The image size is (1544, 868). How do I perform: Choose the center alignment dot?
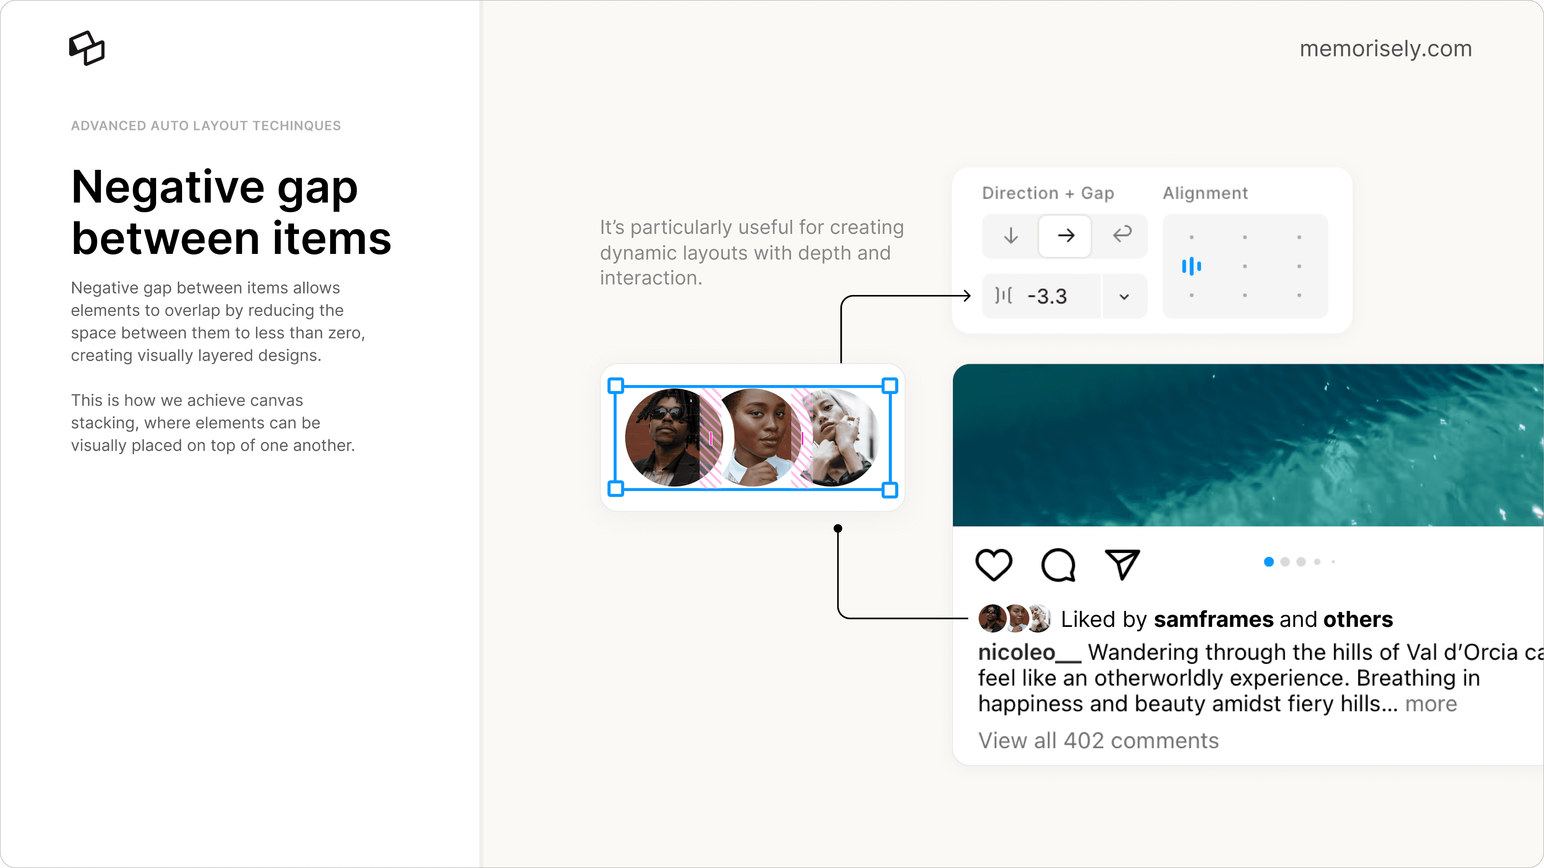click(1245, 266)
